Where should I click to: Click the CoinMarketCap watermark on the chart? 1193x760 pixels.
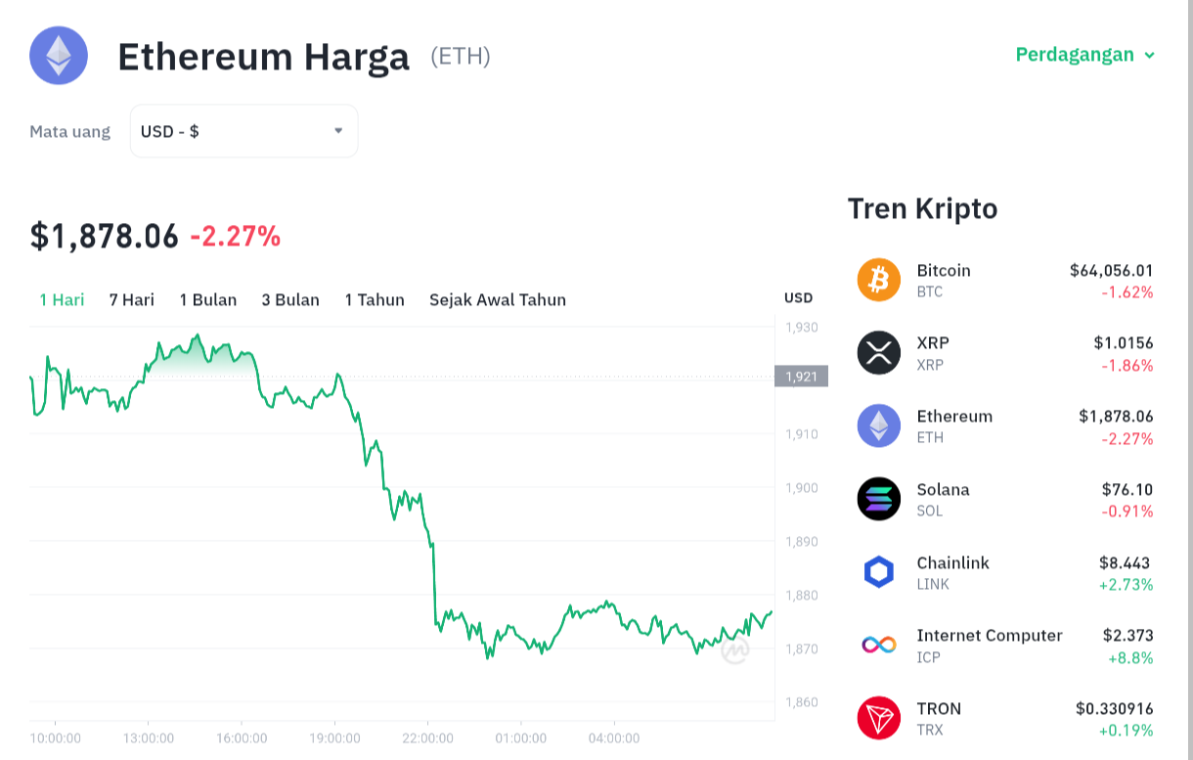tap(735, 650)
